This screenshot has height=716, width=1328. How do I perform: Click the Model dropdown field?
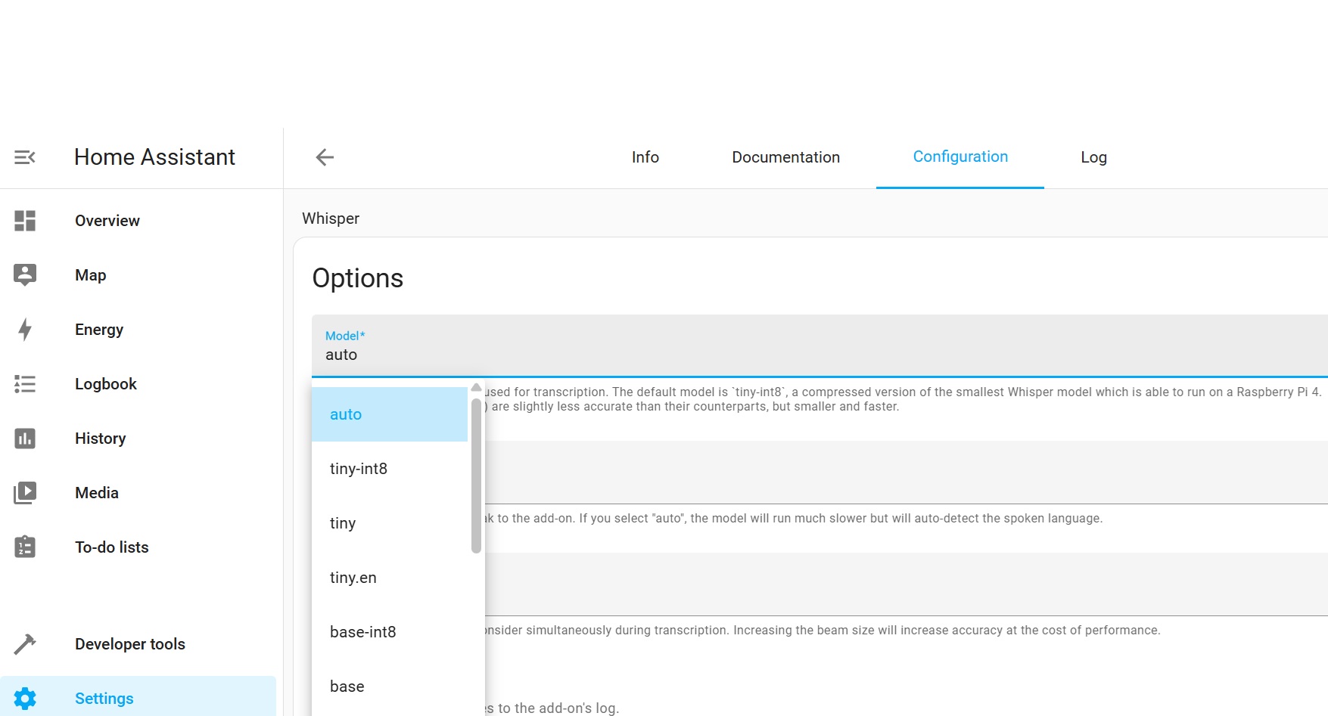(x=820, y=346)
